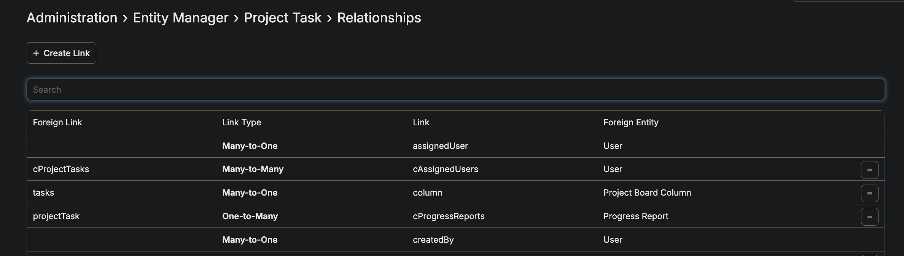
Task: Navigate to Project Task breadcrumb
Action: (283, 18)
